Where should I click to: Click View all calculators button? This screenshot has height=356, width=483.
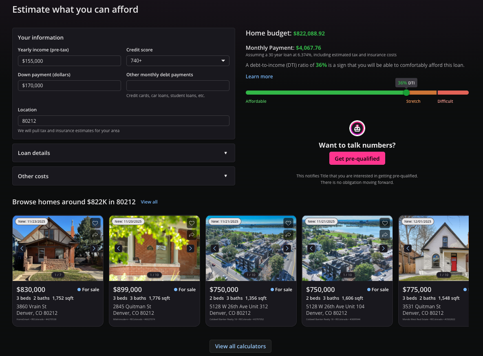(x=240, y=346)
